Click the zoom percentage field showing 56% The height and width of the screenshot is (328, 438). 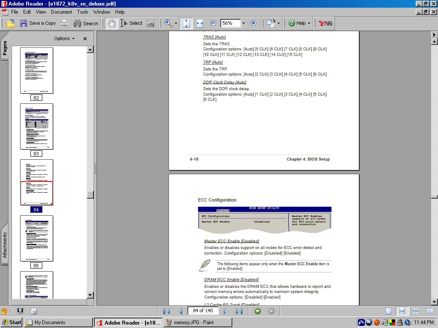coord(231,23)
